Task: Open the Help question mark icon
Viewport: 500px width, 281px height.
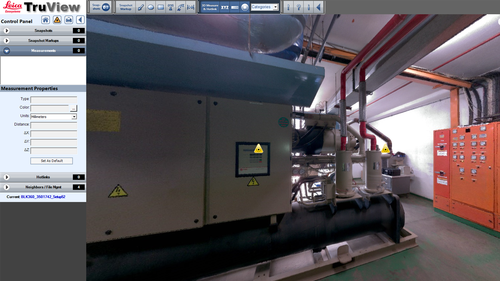Action: pyautogui.click(x=298, y=7)
